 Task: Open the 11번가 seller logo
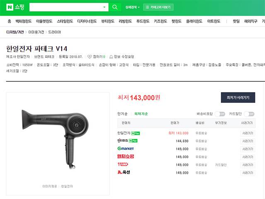123,164
